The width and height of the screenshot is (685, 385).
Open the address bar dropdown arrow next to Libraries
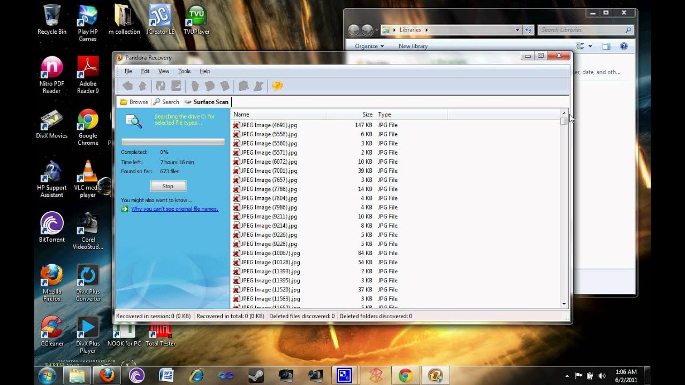517,30
